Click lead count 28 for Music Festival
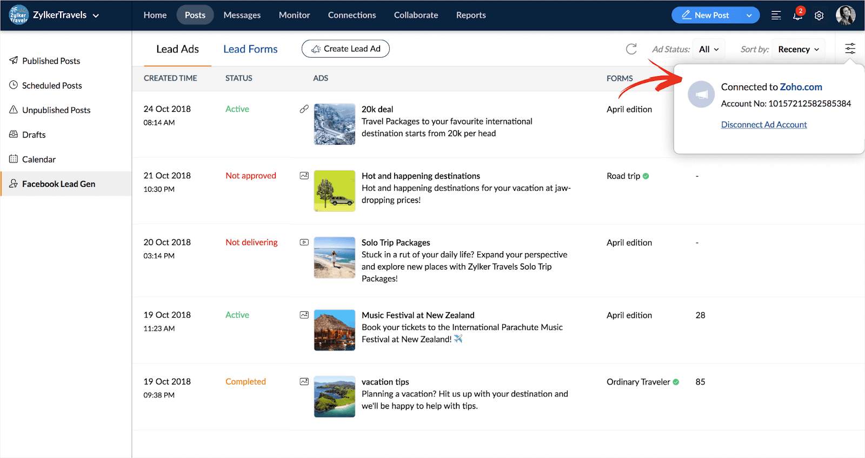Screen dimensions: 865x458 tap(700, 315)
